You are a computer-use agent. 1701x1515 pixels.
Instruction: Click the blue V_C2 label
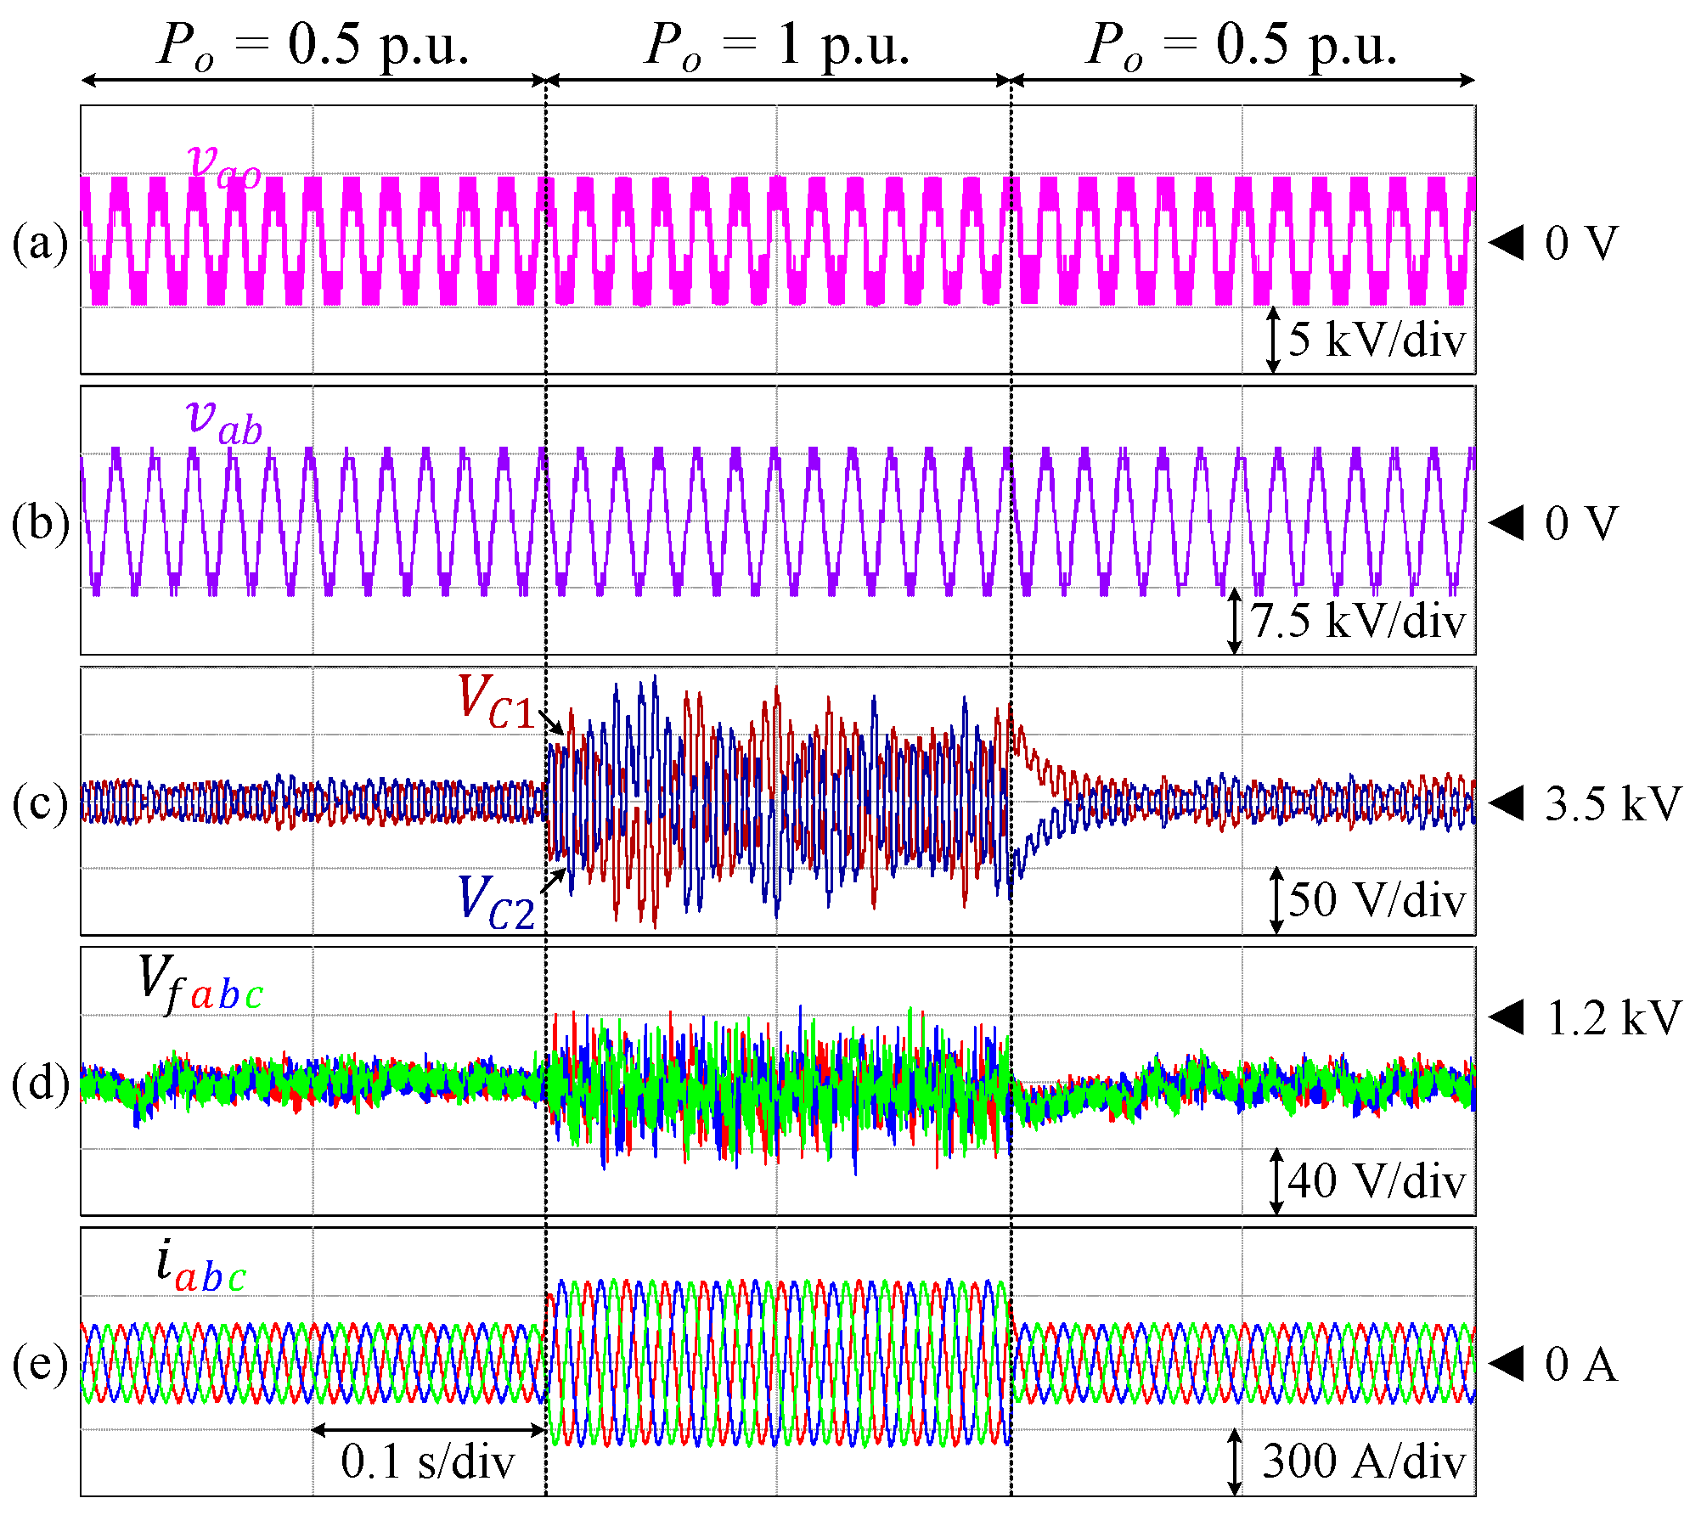[x=497, y=903]
